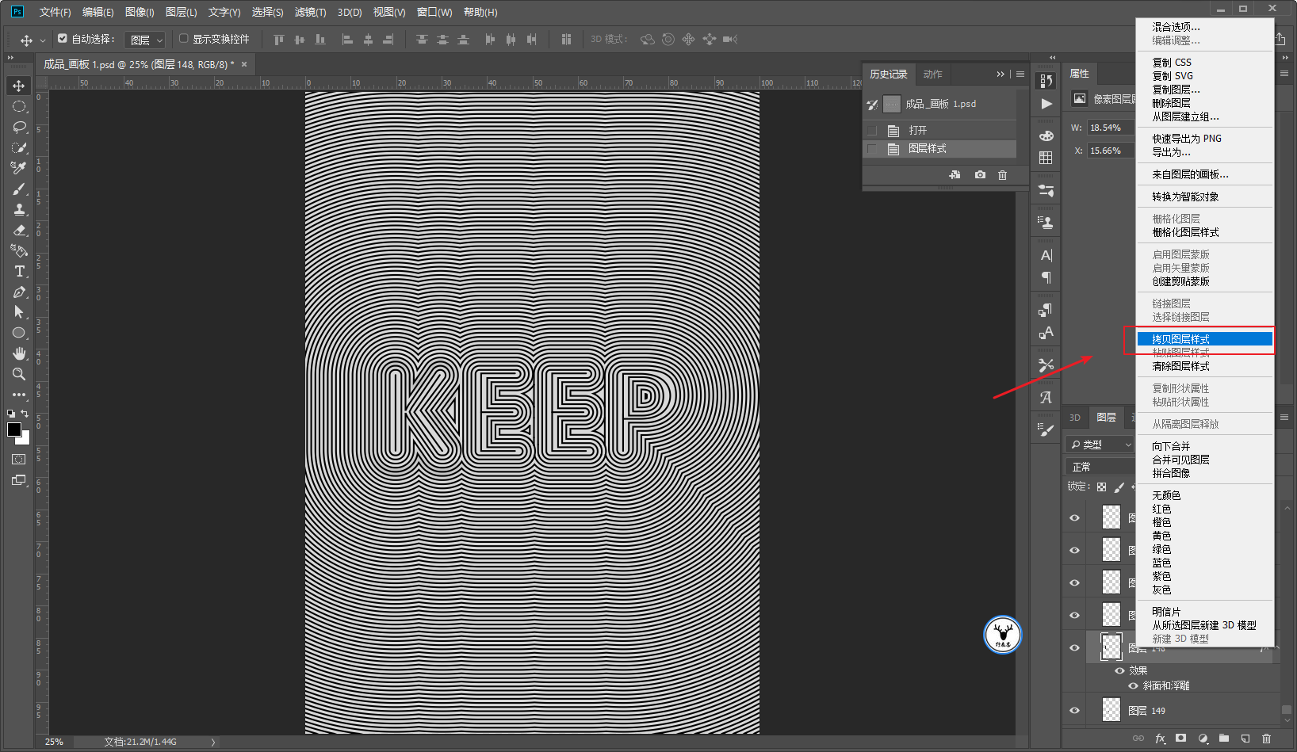1297x752 pixels.
Task: Check Show Transform Controls box
Action: [183, 38]
